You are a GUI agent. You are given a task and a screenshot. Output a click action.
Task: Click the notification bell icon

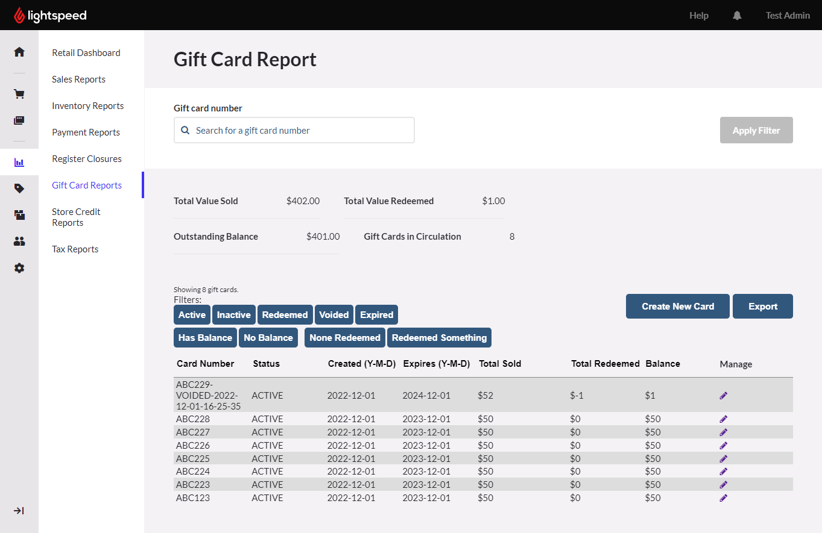coord(737,16)
